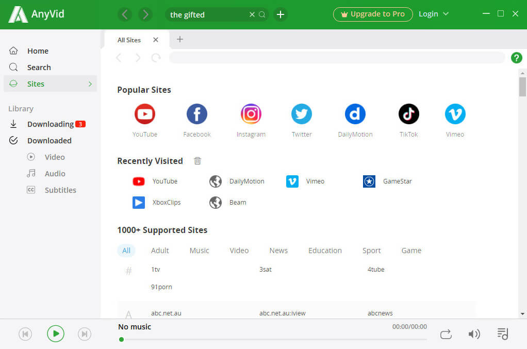Expand the Sites chevron in sidebar

(x=90, y=84)
